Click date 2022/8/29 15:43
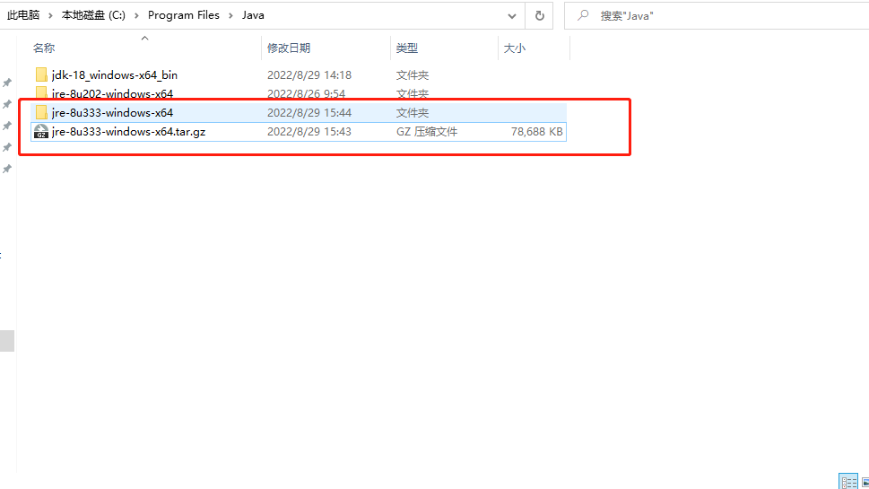Screen dimensions: 869x489 pos(309,131)
